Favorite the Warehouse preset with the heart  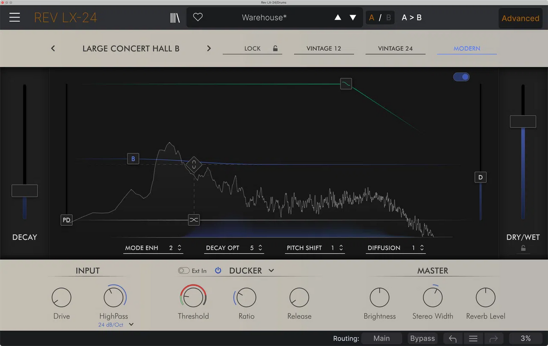(197, 17)
